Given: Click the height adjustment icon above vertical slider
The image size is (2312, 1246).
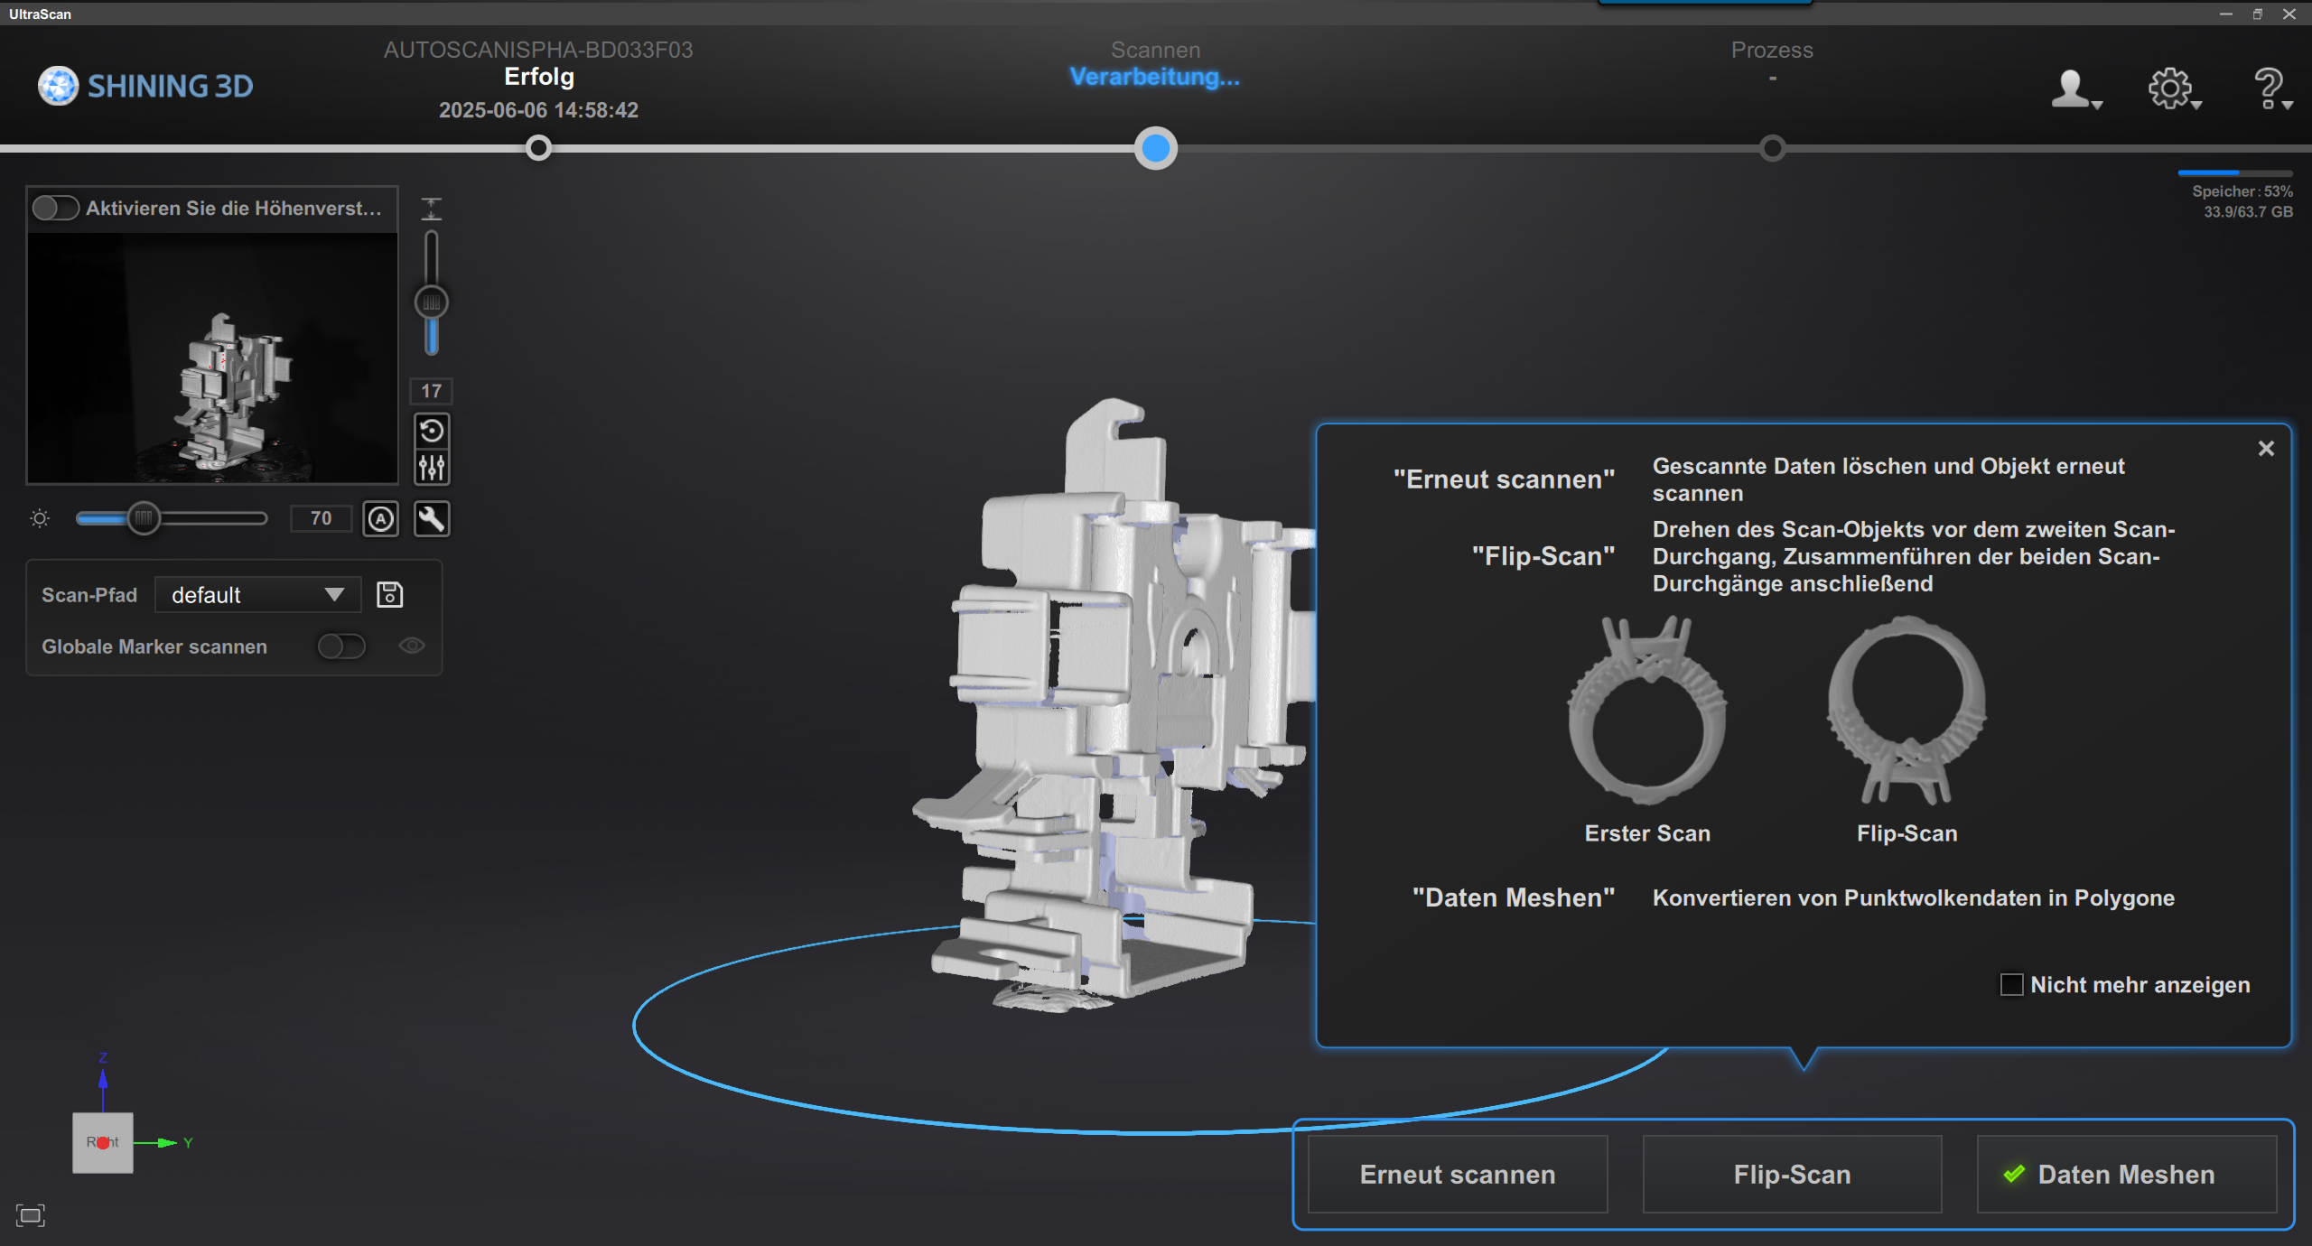Looking at the screenshot, I should tap(432, 209).
